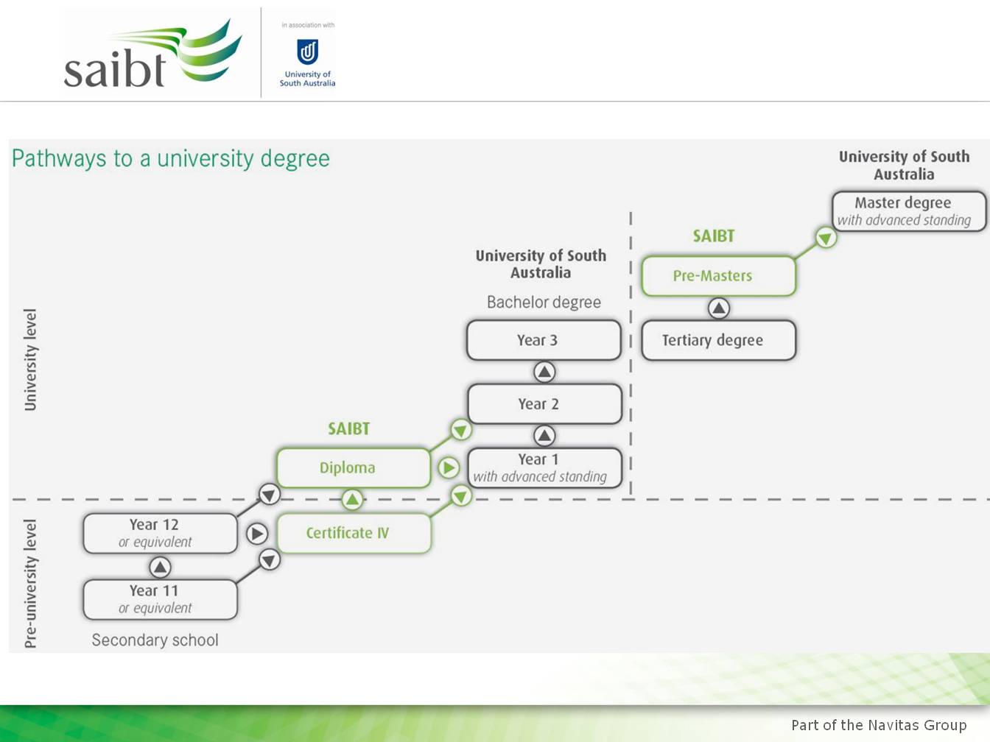Select the Year 11 or equivalent box
Screen dimensions: 990x742
pos(161,599)
